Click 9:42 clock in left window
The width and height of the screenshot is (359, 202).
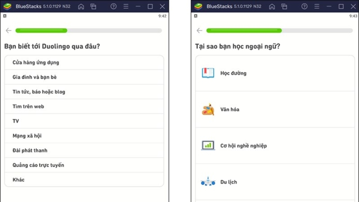coord(162,16)
